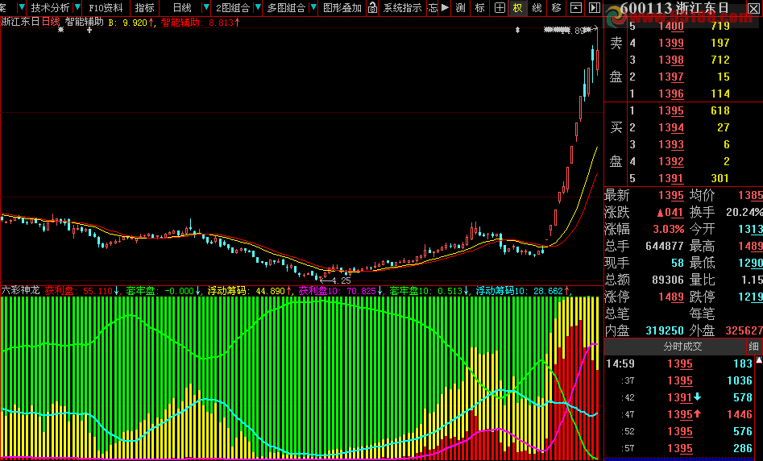Click the 浮动筹码: 44.890 indicator value
The image size is (763, 461).
[x=249, y=291]
